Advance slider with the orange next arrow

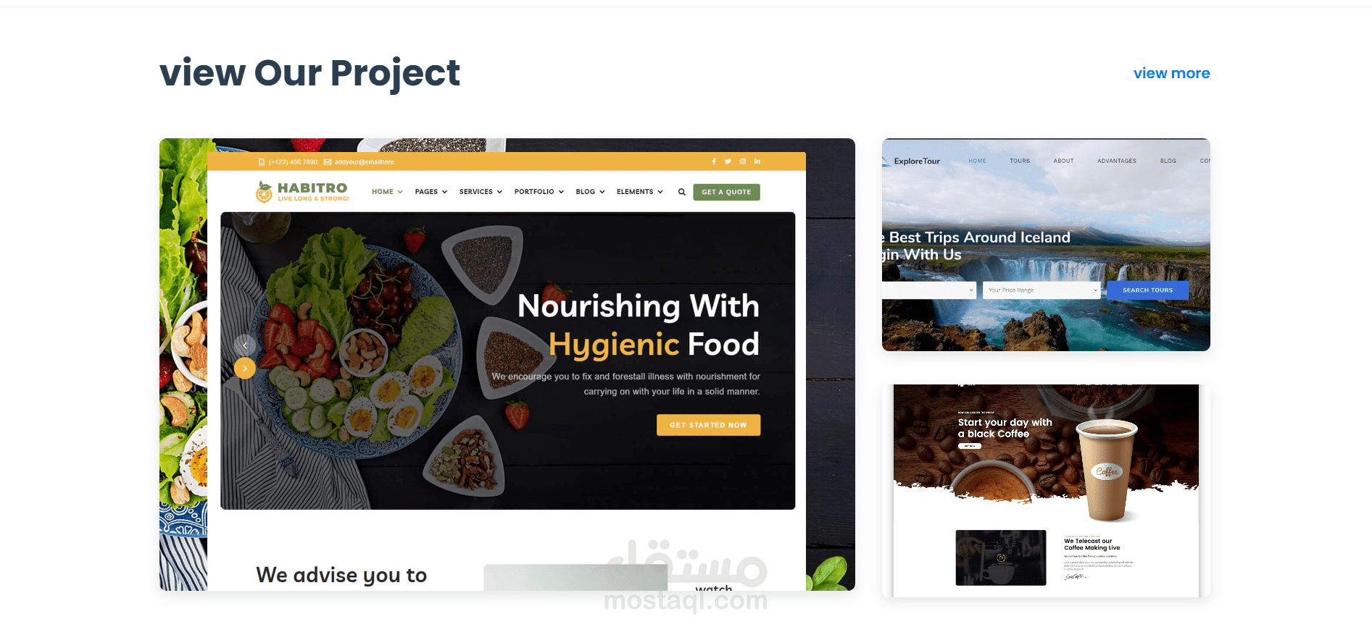click(245, 369)
